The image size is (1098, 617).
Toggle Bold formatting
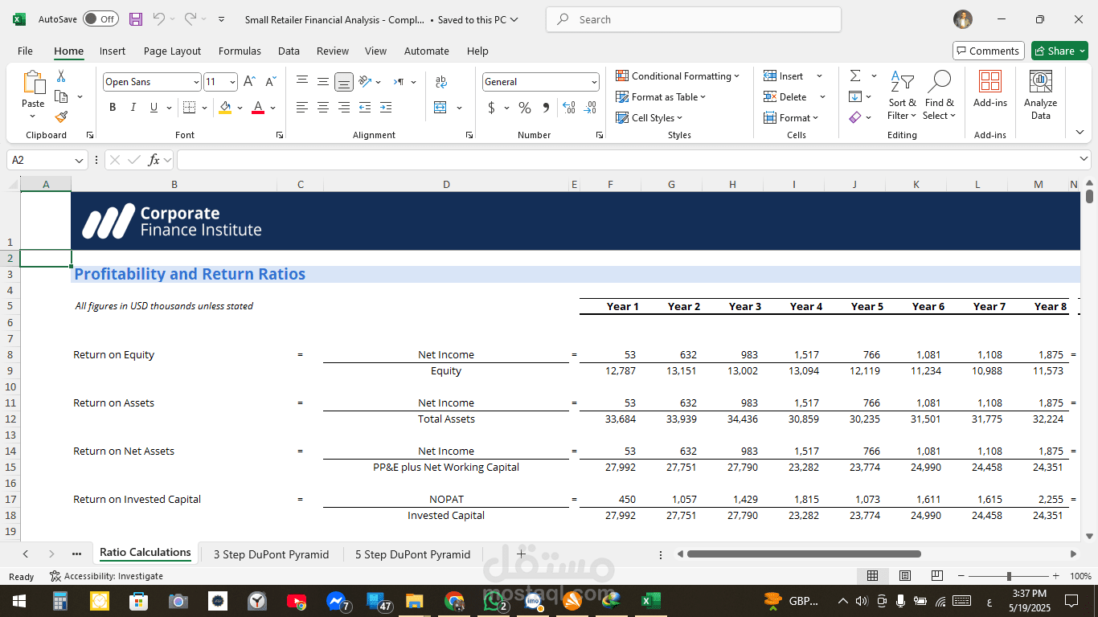[113, 108]
